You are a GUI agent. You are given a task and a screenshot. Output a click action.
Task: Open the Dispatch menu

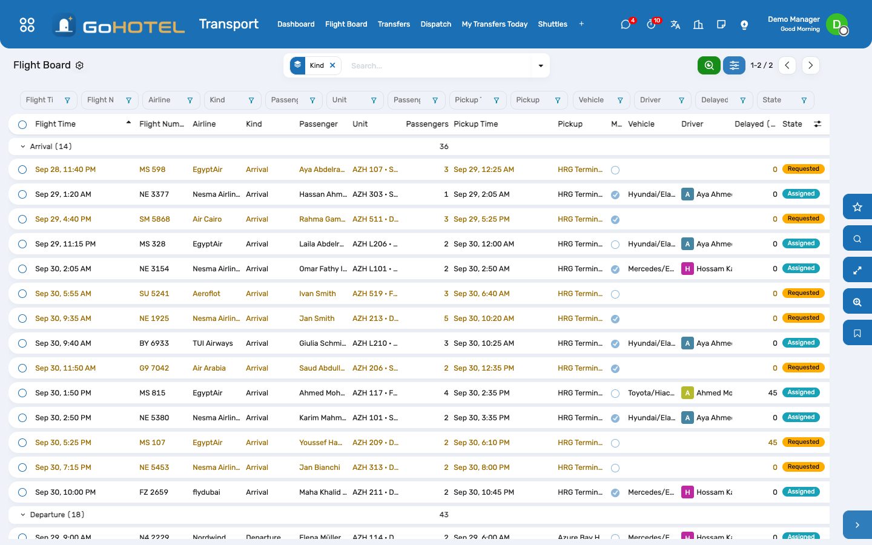tap(436, 24)
